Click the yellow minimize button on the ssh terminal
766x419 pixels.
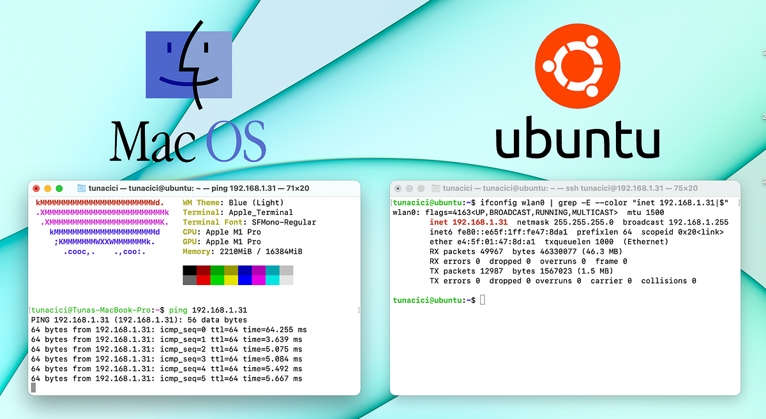point(409,188)
